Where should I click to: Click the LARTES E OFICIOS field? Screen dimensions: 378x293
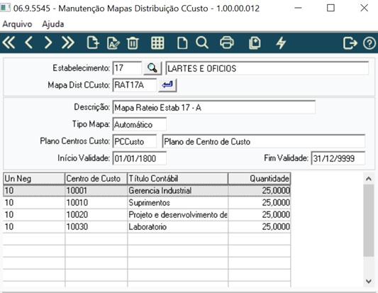coord(267,68)
